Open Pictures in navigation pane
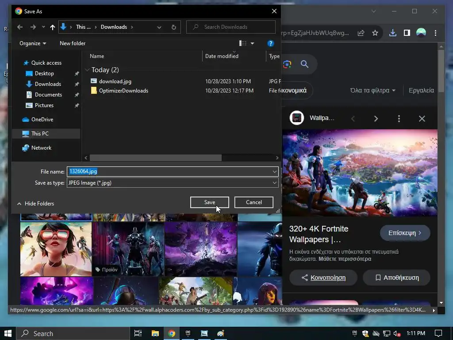The width and height of the screenshot is (453, 340). pyautogui.click(x=44, y=105)
